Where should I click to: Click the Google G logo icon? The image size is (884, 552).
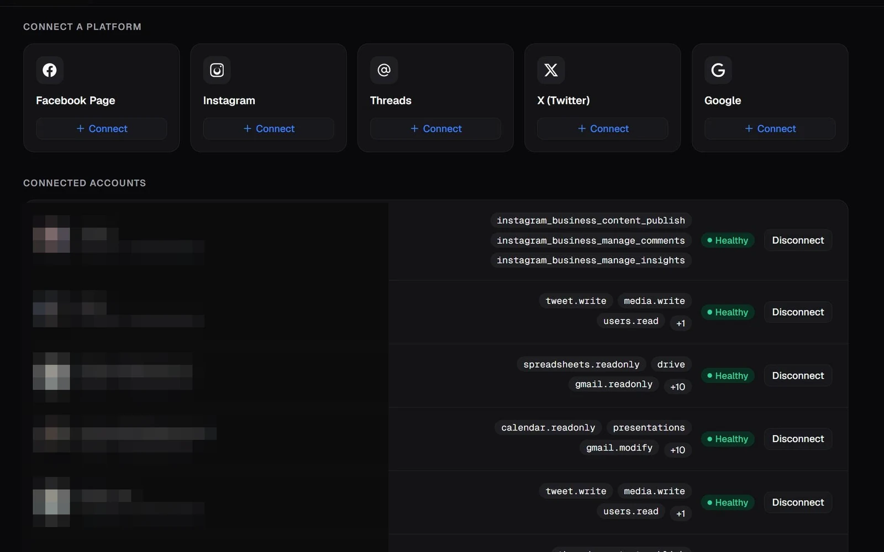coord(718,70)
